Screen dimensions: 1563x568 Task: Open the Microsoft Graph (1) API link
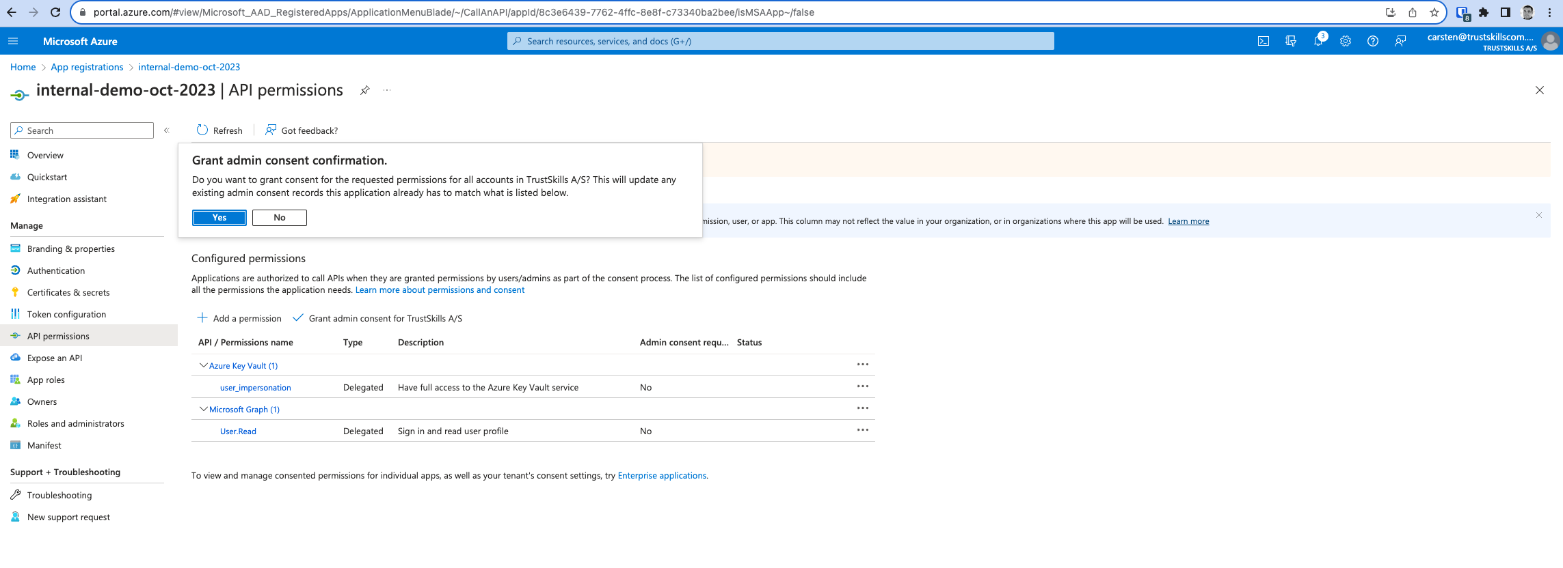coord(244,410)
